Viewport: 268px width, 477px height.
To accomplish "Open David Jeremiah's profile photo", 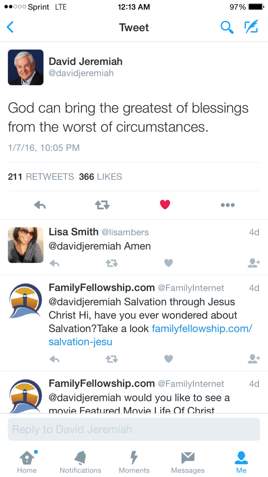I will point(26,67).
